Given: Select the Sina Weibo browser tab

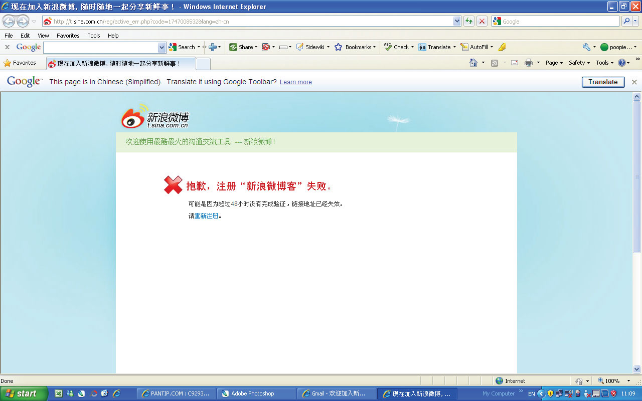Looking at the screenshot, I should [x=120, y=64].
